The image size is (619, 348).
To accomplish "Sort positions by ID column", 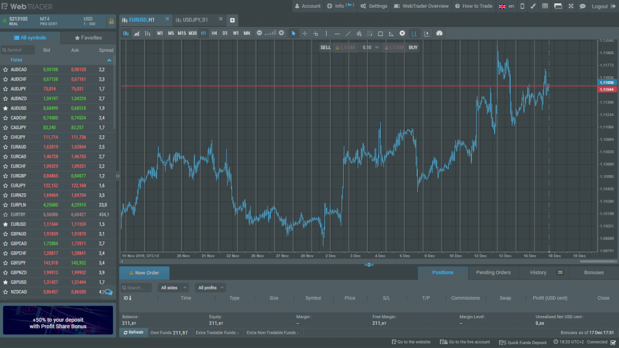I will (128, 298).
